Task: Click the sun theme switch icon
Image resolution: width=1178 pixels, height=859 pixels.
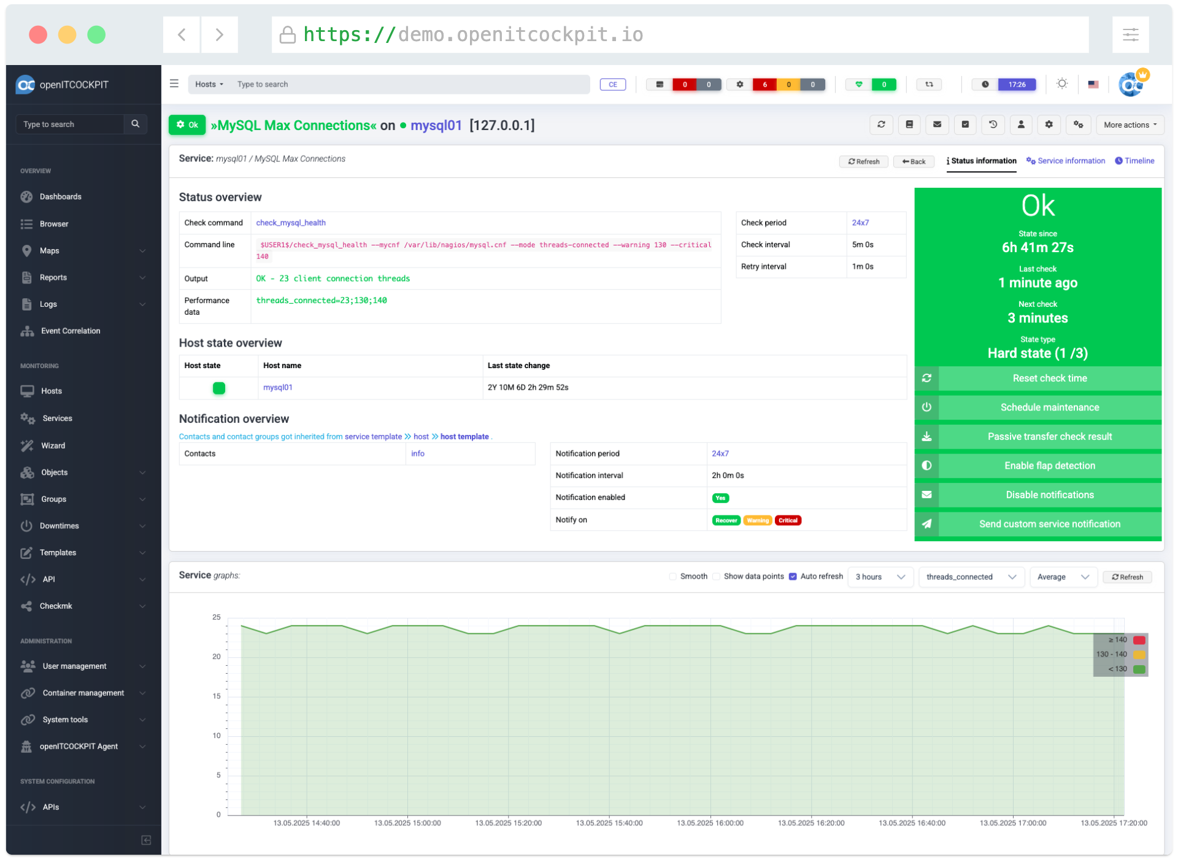Action: click(1062, 84)
